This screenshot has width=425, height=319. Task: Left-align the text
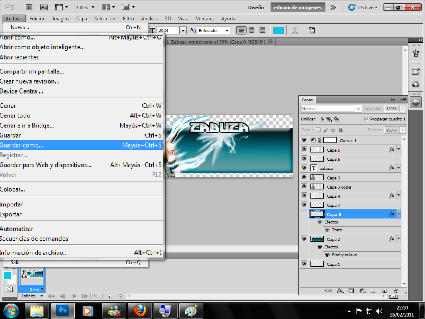(x=241, y=30)
